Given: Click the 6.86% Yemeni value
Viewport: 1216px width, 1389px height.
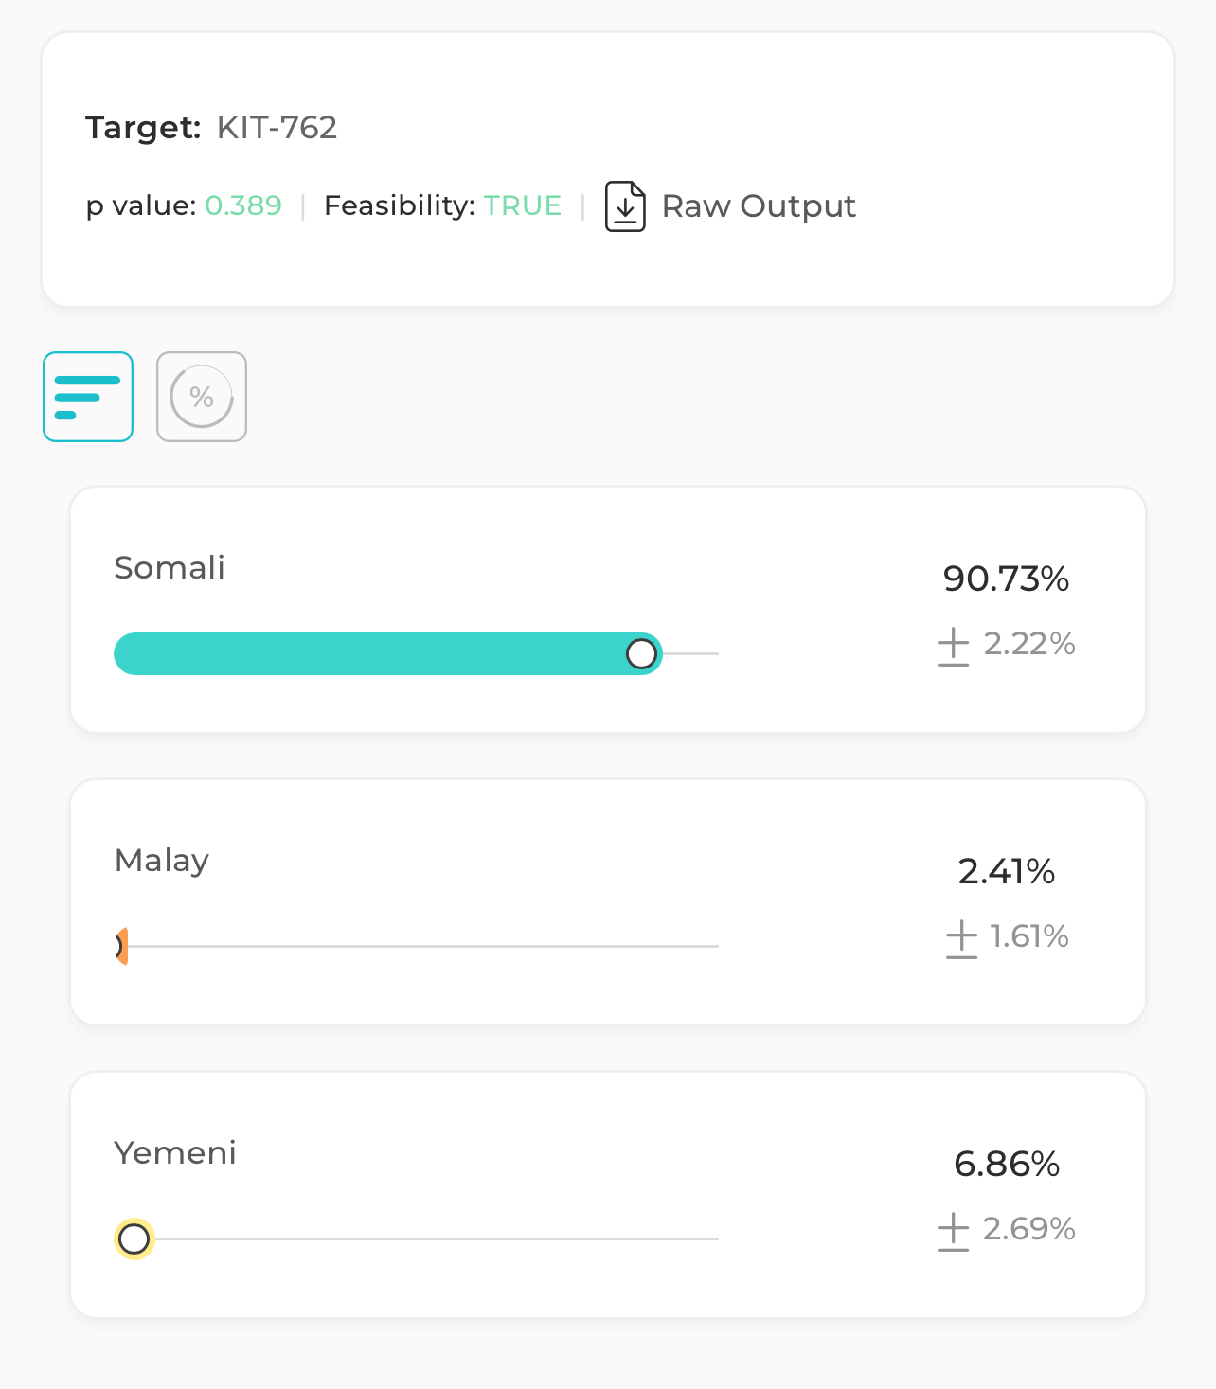Looking at the screenshot, I should pos(1006,1164).
